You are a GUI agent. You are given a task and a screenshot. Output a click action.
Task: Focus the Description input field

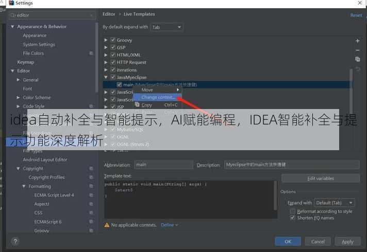(x=292, y=165)
